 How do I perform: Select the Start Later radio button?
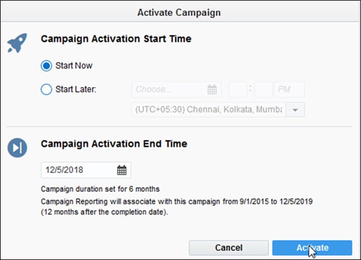46,89
